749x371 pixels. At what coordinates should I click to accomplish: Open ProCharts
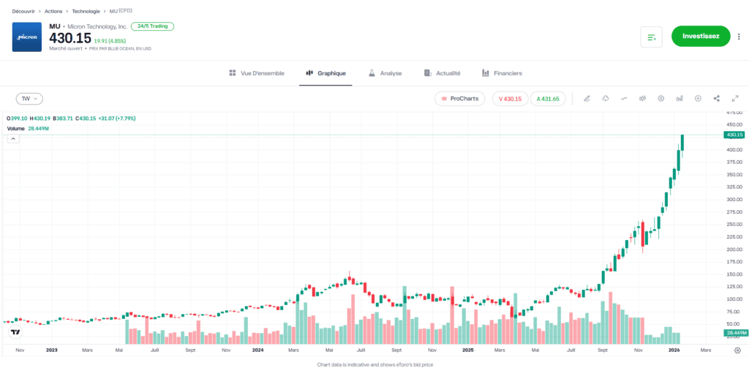pos(459,99)
